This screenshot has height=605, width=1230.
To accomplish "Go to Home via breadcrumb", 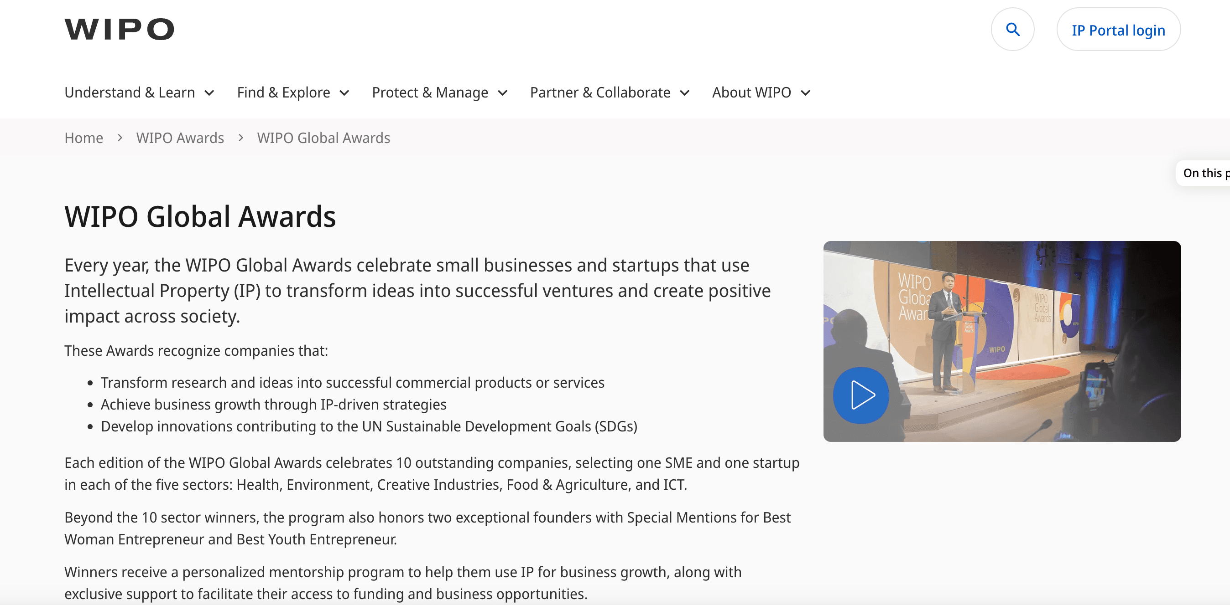I will [x=83, y=138].
